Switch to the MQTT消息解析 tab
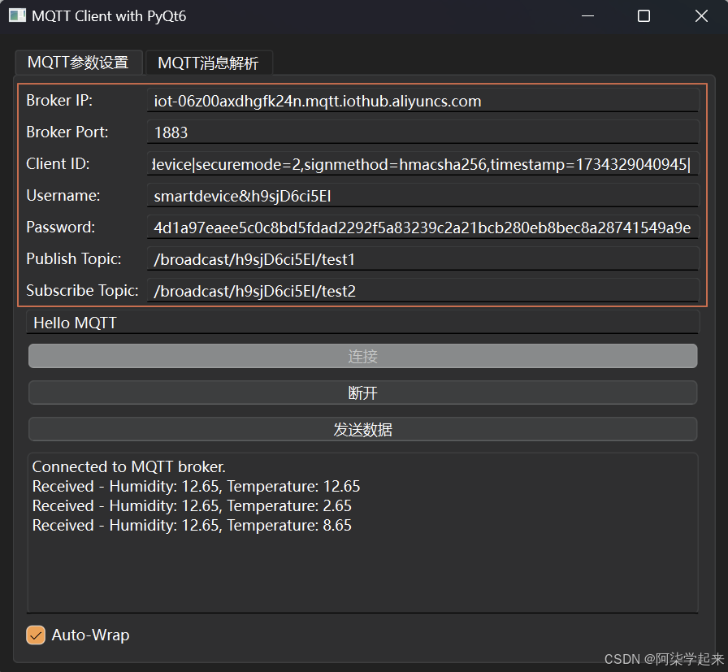 click(x=209, y=62)
